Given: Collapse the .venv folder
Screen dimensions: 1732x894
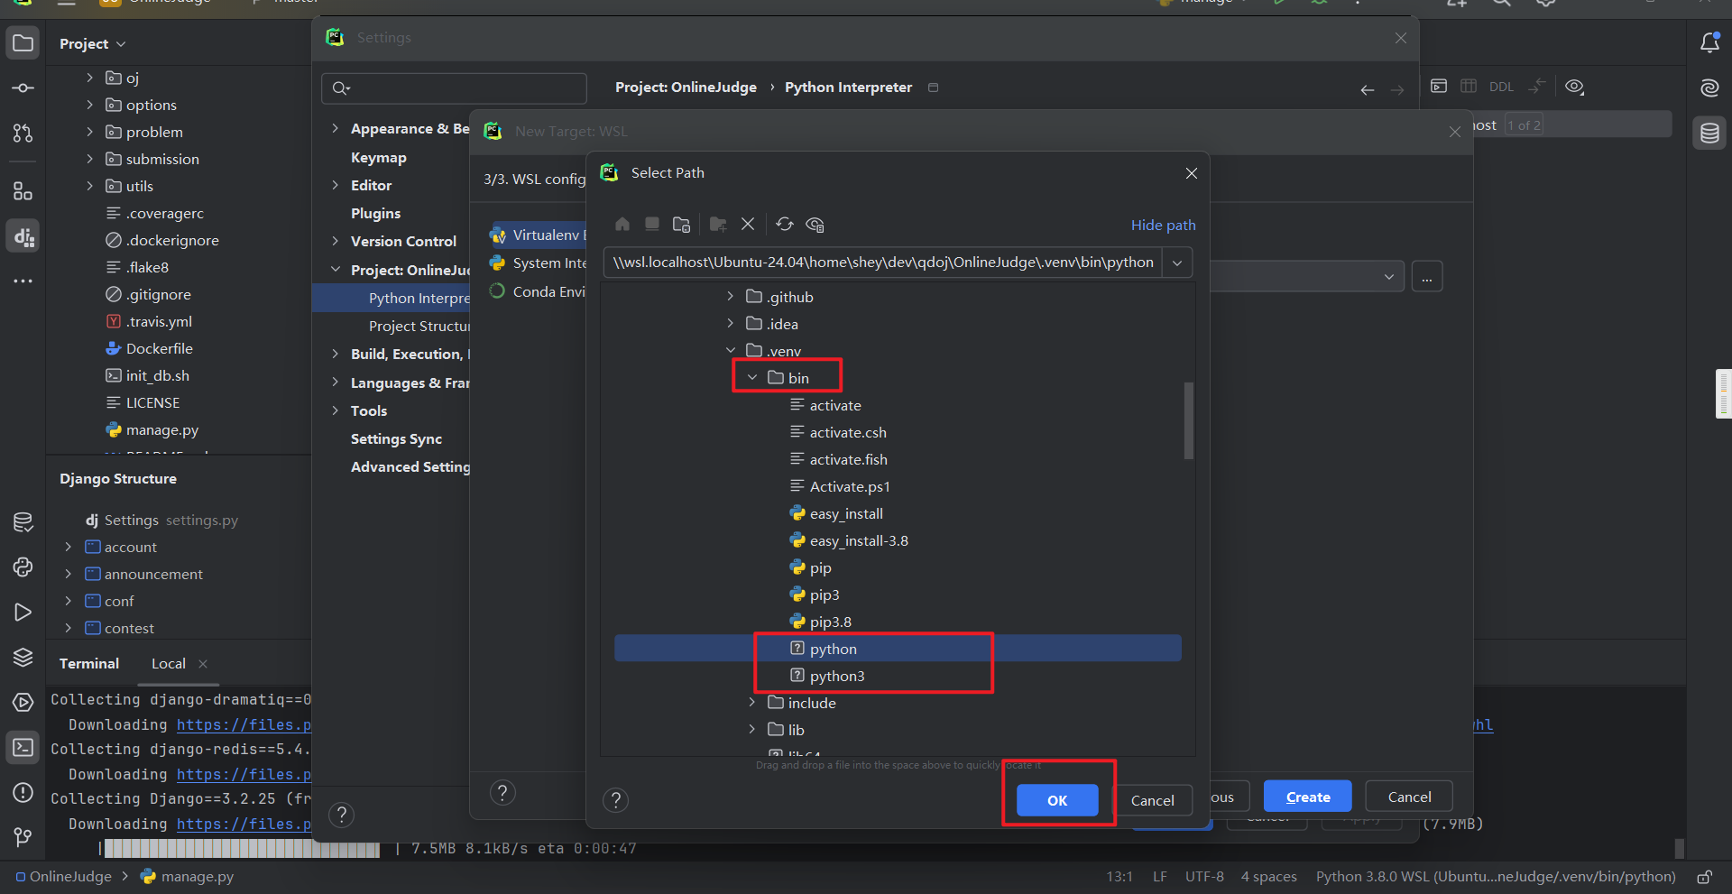Looking at the screenshot, I should point(731,351).
